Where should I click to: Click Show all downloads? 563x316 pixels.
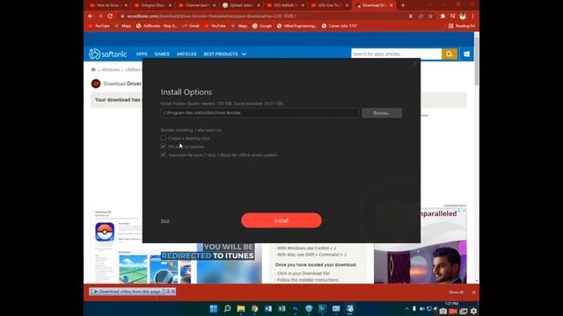456,292
